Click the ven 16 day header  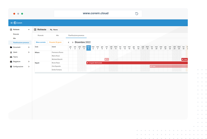coord(138,48)
